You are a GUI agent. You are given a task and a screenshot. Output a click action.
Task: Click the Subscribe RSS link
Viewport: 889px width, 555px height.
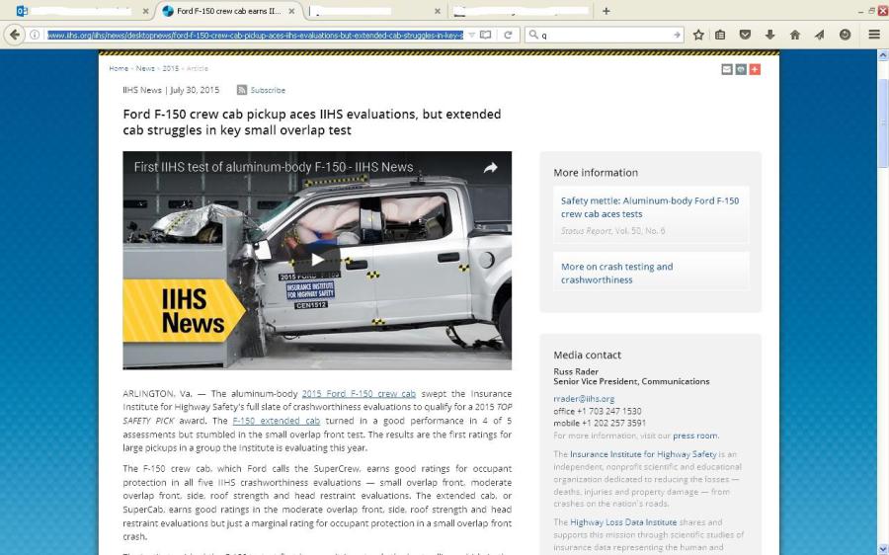click(267, 90)
